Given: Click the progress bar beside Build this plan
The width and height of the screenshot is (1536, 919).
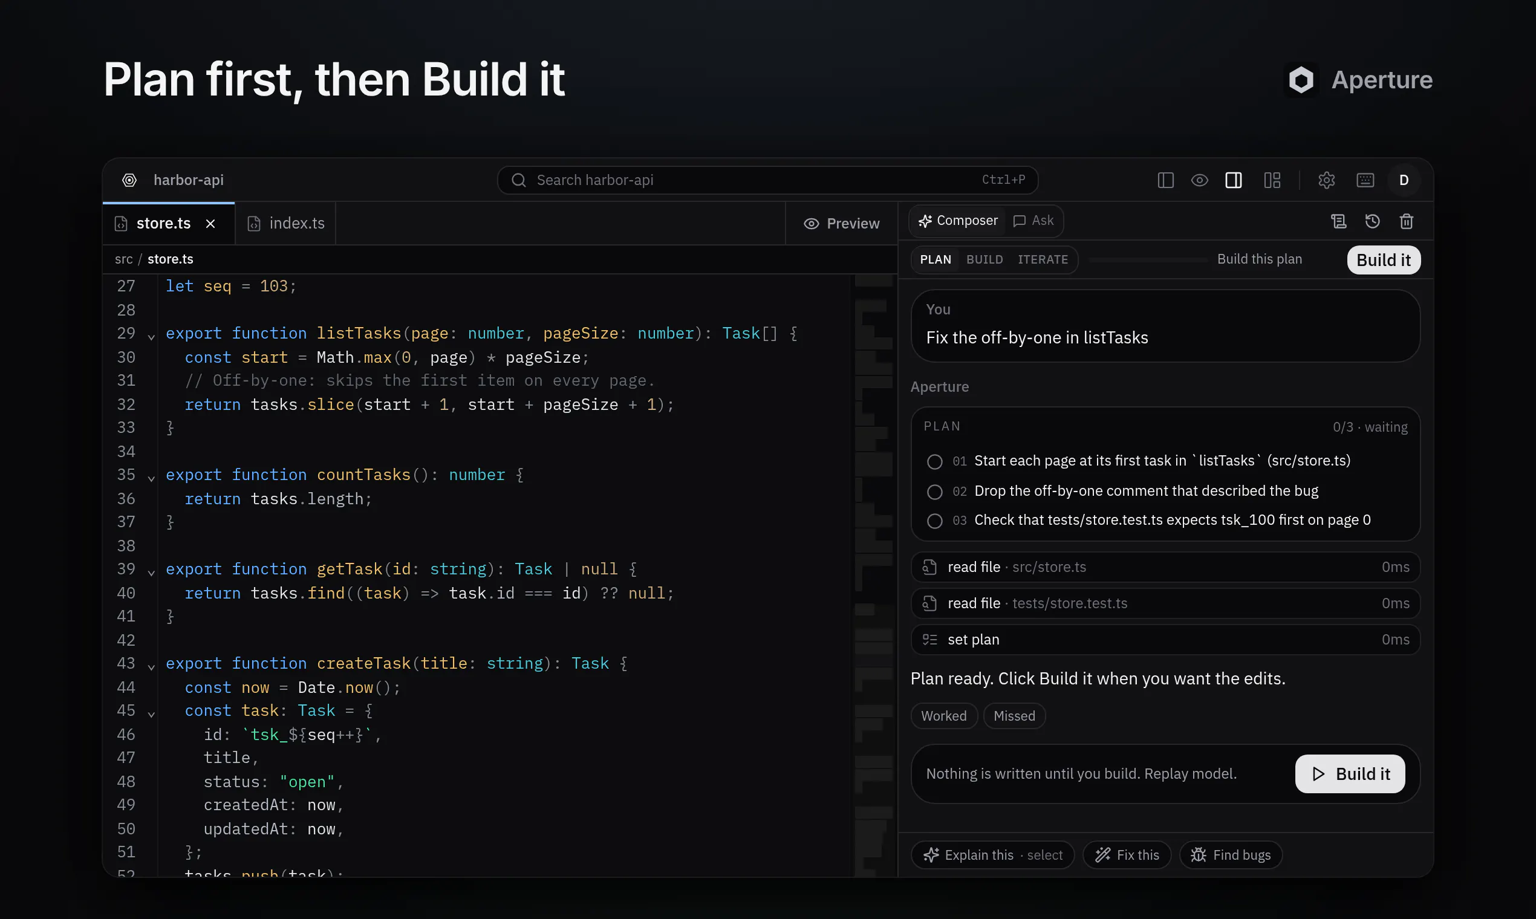Looking at the screenshot, I should (1148, 260).
